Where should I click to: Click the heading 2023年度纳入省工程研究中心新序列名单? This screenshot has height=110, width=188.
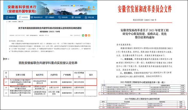(142, 99)
